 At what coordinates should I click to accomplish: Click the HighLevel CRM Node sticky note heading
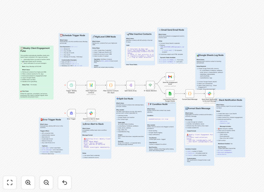pyautogui.click(x=104, y=36)
